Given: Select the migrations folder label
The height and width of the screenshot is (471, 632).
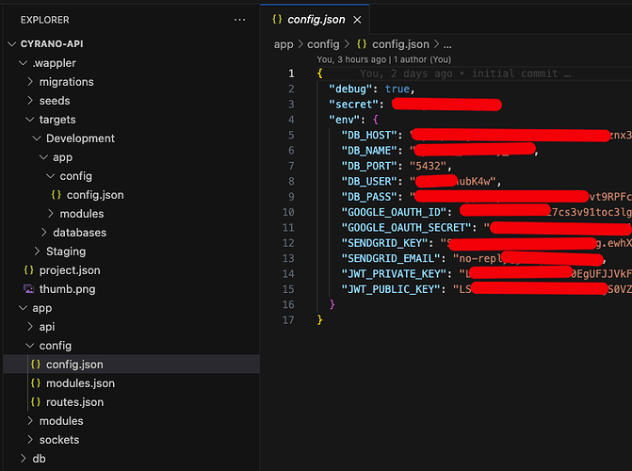Looking at the screenshot, I should click(x=67, y=82).
